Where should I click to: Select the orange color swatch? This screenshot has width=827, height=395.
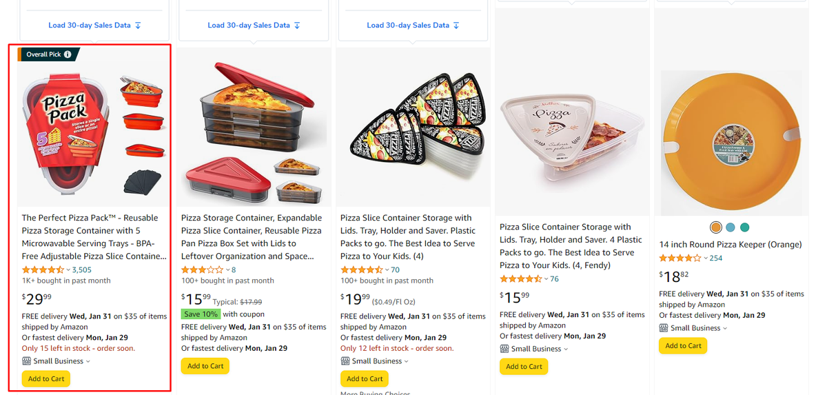pos(715,227)
